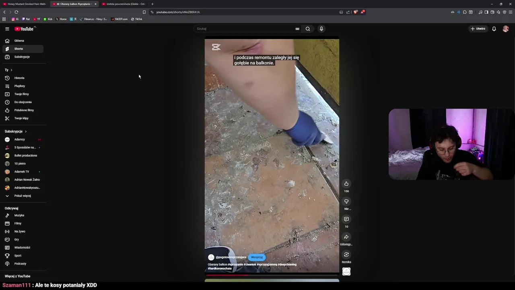Open Do obejrzenia watch later list
The height and width of the screenshot is (290, 515).
click(x=23, y=102)
